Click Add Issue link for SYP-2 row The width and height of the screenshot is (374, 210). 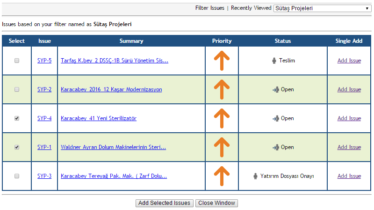(x=349, y=89)
